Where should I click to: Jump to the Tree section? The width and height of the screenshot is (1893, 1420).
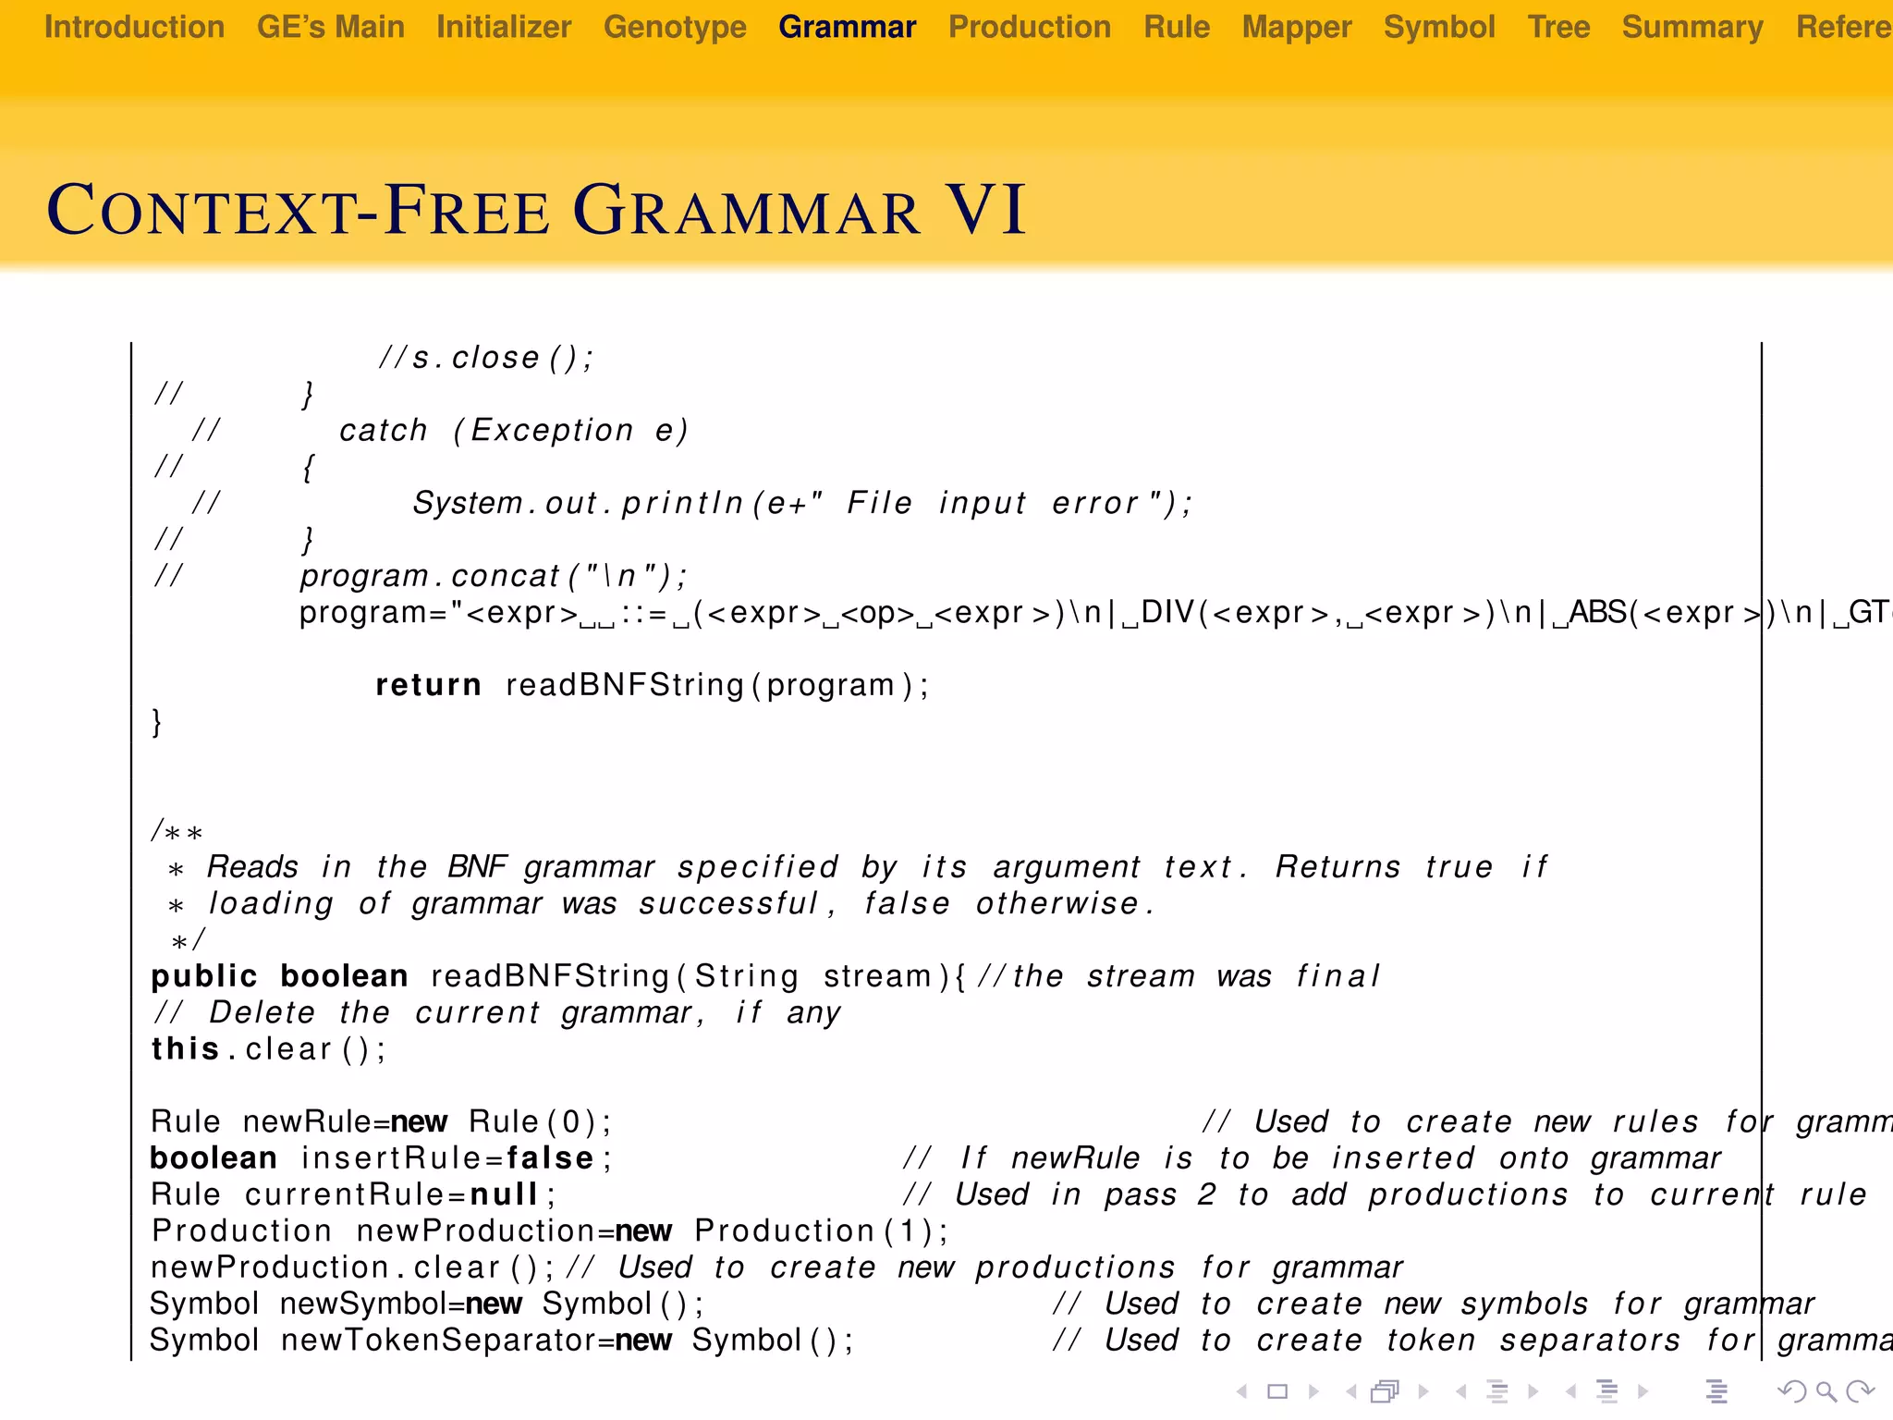point(1558,27)
